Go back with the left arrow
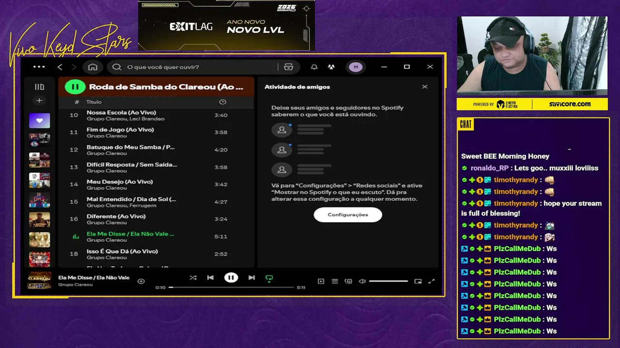This screenshot has width=620, height=348. (60, 67)
